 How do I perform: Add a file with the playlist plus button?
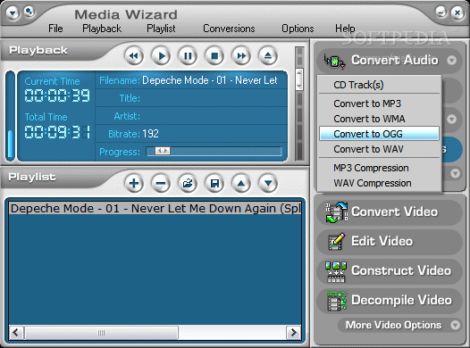[134, 183]
